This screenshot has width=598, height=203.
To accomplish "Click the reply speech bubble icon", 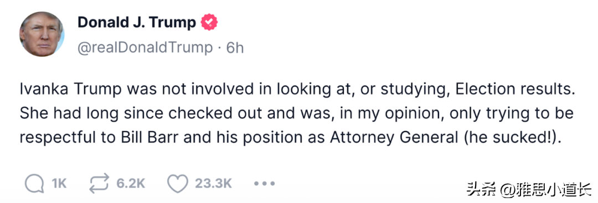I will click(35, 184).
